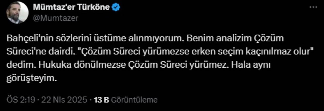Open the three-dot more options menu

click(313, 7)
